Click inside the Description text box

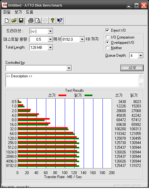(x=72, y=80)
